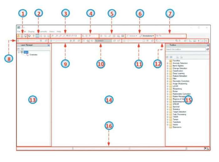The height and width of the screenshot is (162, 219).
Task: Select the Radiometric Correction folder
Action: click(x=181, y=94)
